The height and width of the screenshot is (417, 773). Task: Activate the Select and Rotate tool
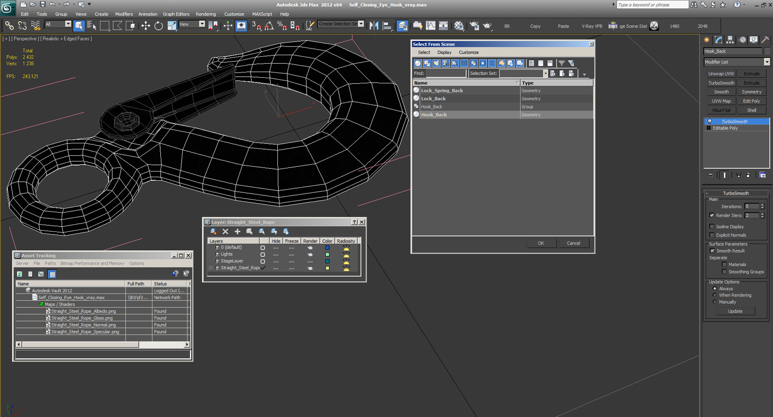(x=158, y=26)
